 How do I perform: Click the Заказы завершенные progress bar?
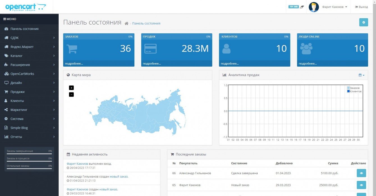coord(29,154)
